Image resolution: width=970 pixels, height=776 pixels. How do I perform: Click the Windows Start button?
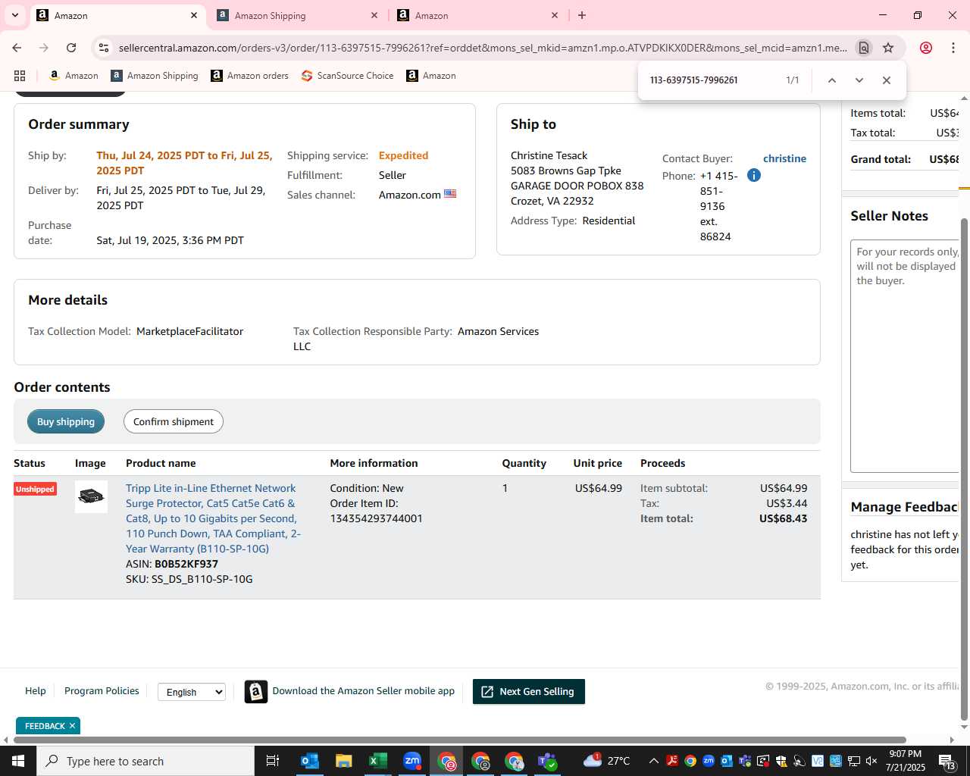[x=17, y=761]
